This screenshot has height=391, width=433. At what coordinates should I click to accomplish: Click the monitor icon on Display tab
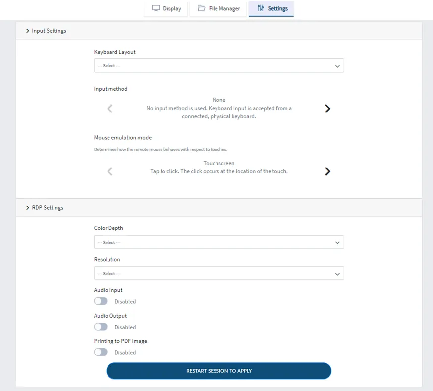pos(156,8)
